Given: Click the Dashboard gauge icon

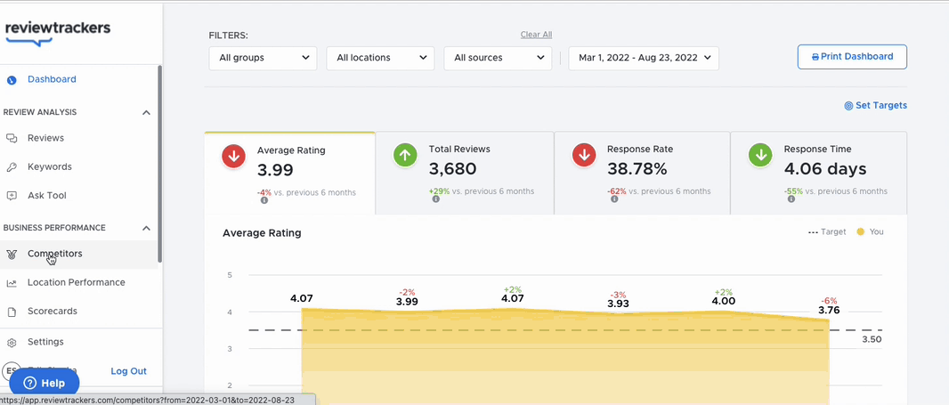Looking at the screenshot, I should [x=12, y=80].
